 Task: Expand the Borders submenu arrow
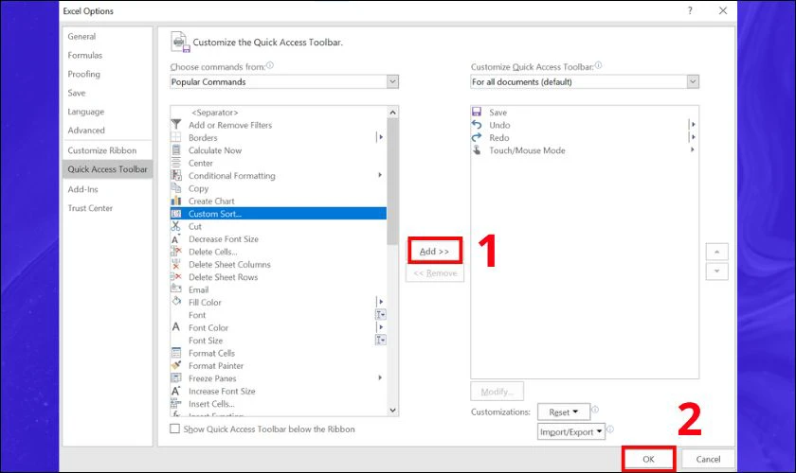coord(381,137)
